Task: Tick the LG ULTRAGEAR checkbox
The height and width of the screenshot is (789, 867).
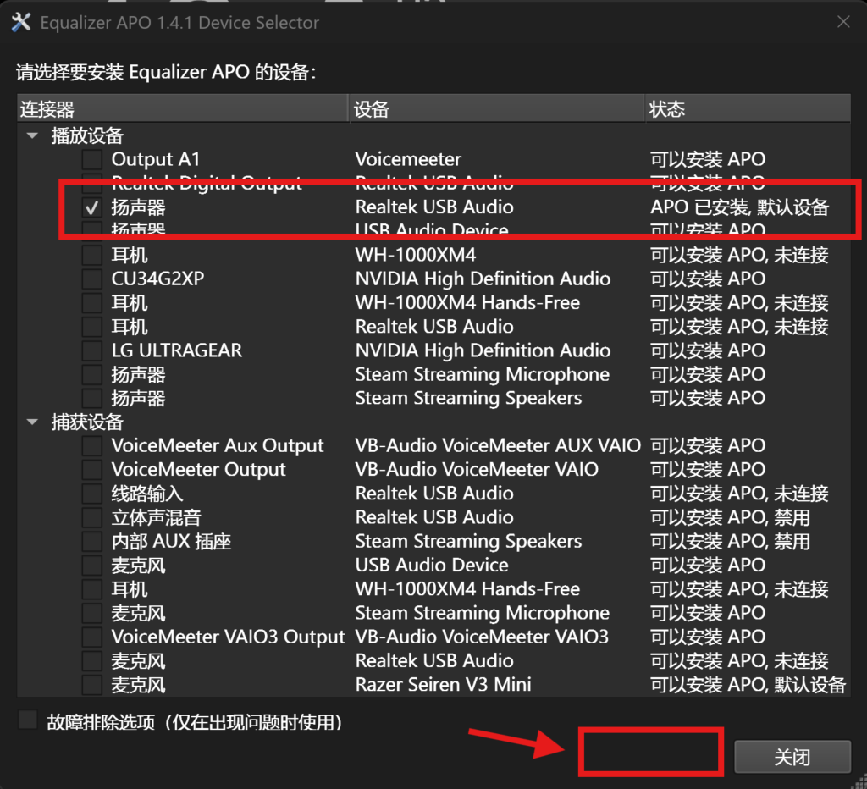Action: click(x=91, y=350)
